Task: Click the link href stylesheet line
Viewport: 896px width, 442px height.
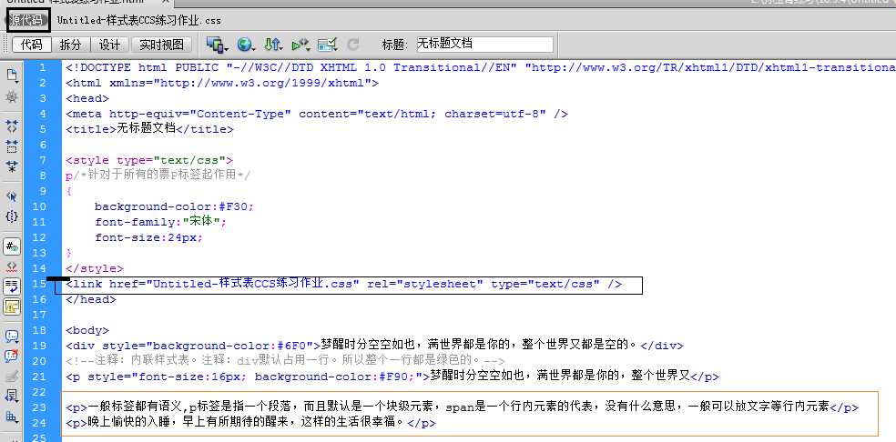Action: (x=343, y=284)
